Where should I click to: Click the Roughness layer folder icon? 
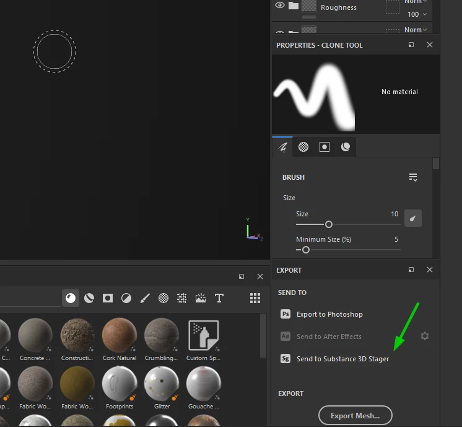click(x=294, y=6)
